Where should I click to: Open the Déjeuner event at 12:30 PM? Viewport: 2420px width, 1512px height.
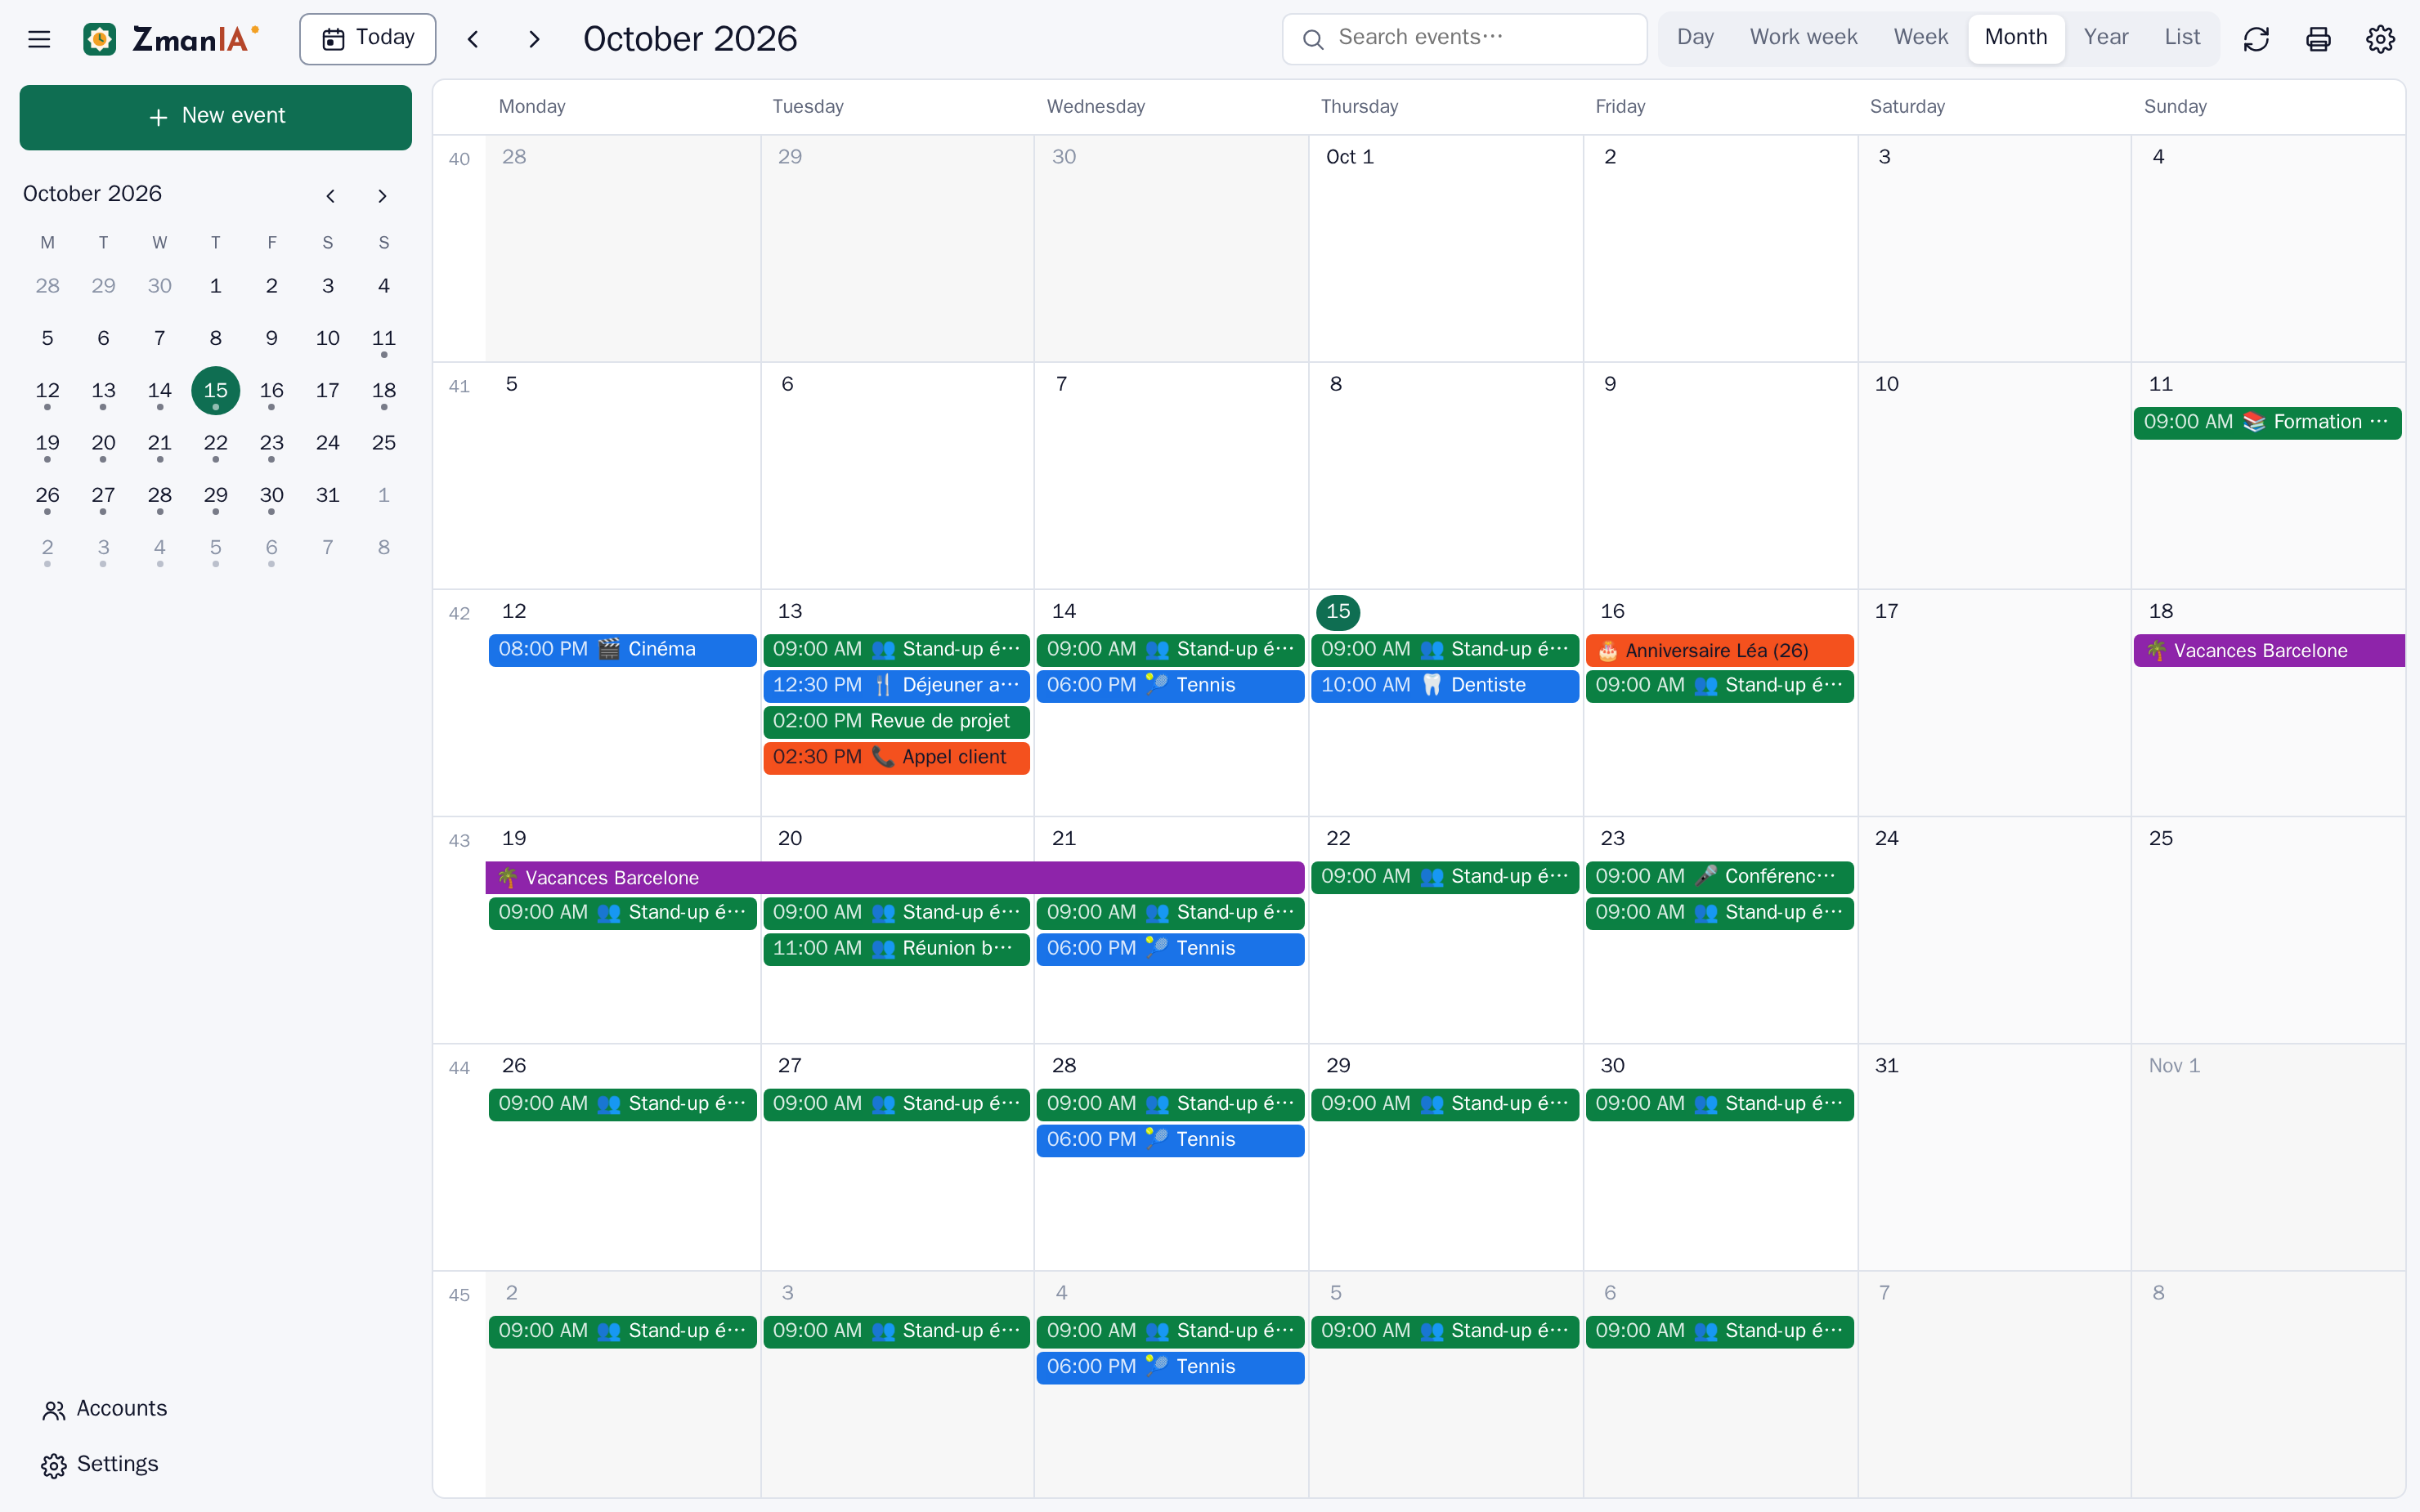click(x=896, y=686)
